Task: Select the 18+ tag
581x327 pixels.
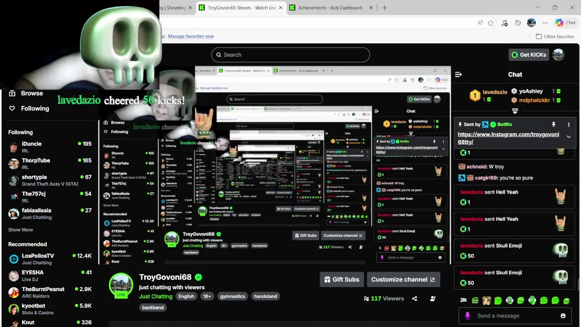Action: (207, 296)
